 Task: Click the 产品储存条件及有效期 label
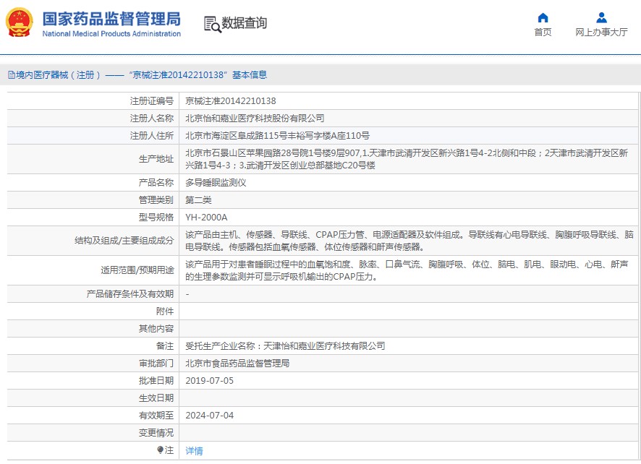point(130,294)
